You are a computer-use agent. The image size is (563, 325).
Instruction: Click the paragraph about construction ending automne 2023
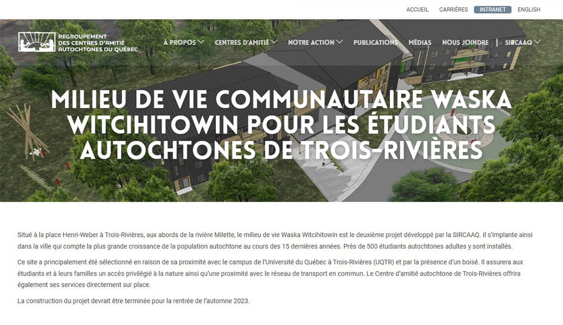[134, 301]
